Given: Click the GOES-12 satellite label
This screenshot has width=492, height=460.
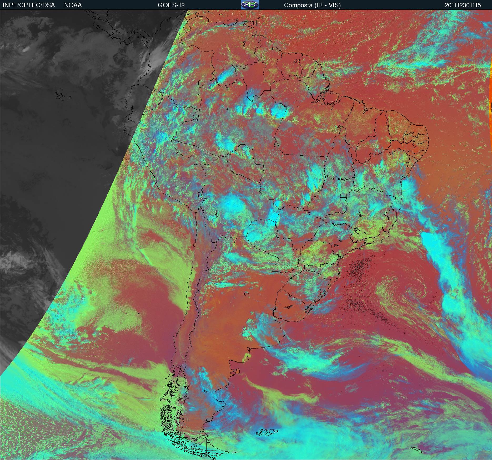Looking at the screenshot, I should coord(171,5).
